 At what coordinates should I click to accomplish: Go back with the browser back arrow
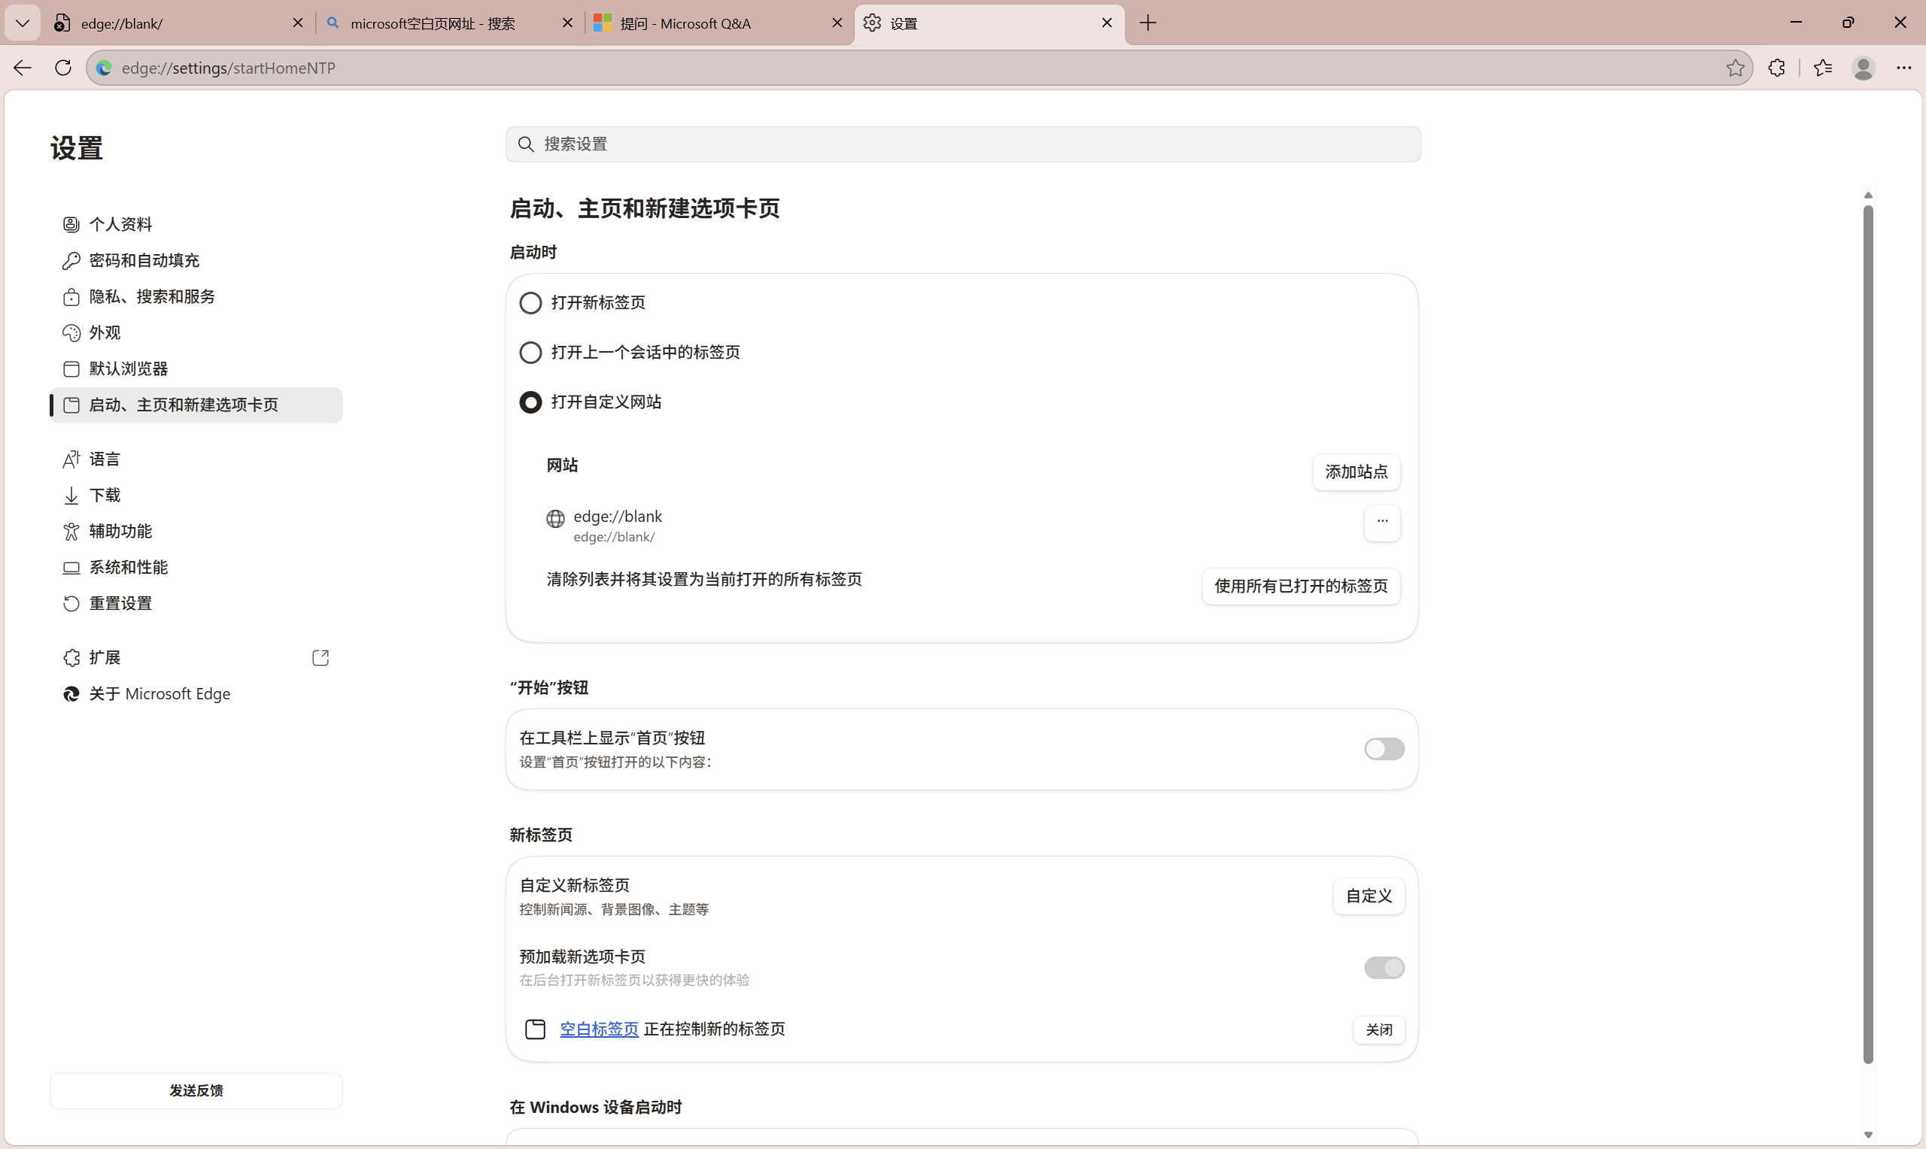pyautogui.click(x=23, y=68)
